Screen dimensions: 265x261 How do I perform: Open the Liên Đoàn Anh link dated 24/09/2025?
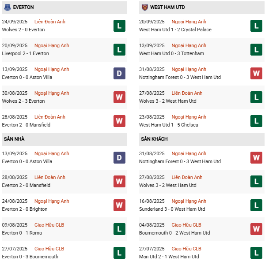[x=49, y=22]
